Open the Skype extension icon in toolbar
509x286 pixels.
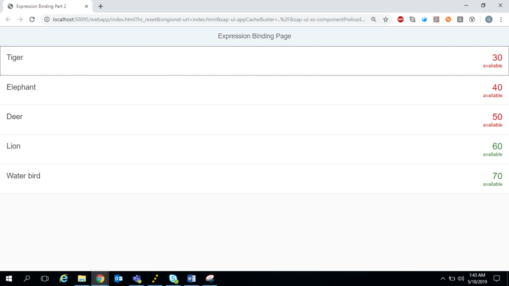(x=412, y=19)
